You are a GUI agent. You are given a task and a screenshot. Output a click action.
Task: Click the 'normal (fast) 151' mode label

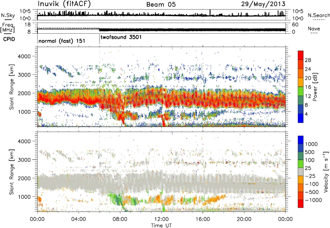(x=62, y=41)
